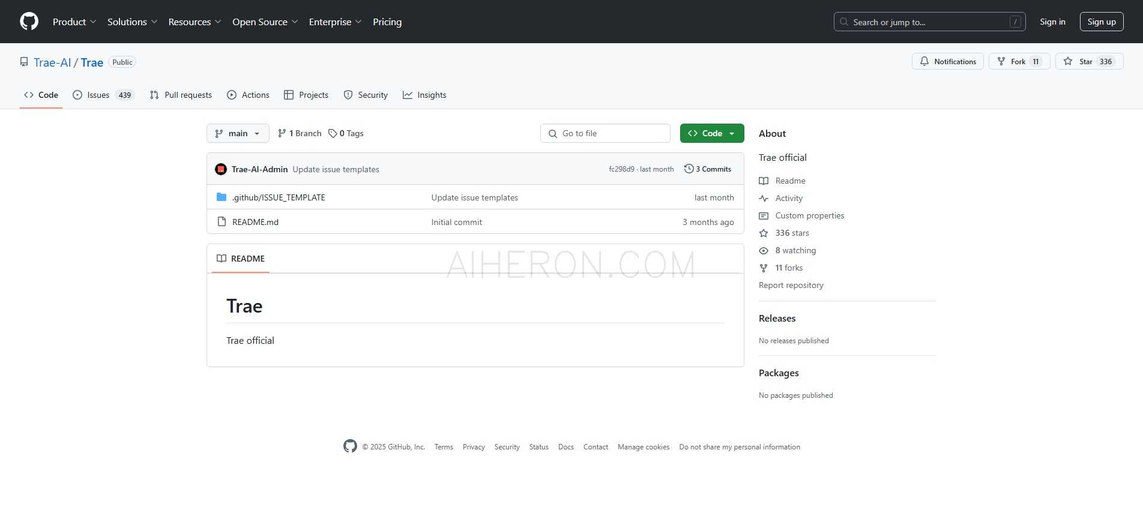Click the Projects table icon
Screen dimensions: 1143x528
(289, 95)
